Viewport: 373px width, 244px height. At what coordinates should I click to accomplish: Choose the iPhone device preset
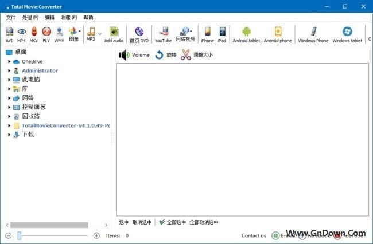pyautogui.click(x=208, y=35)
